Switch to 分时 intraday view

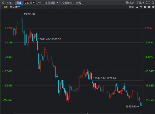[9, 3]
